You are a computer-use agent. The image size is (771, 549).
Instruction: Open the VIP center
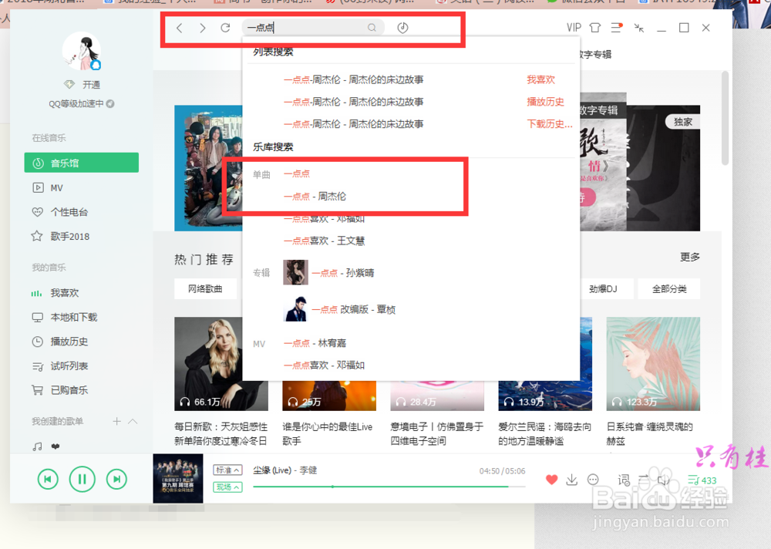coord(574,28)
